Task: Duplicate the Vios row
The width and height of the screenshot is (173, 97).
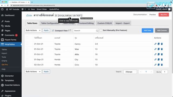Action: [159, 49]
